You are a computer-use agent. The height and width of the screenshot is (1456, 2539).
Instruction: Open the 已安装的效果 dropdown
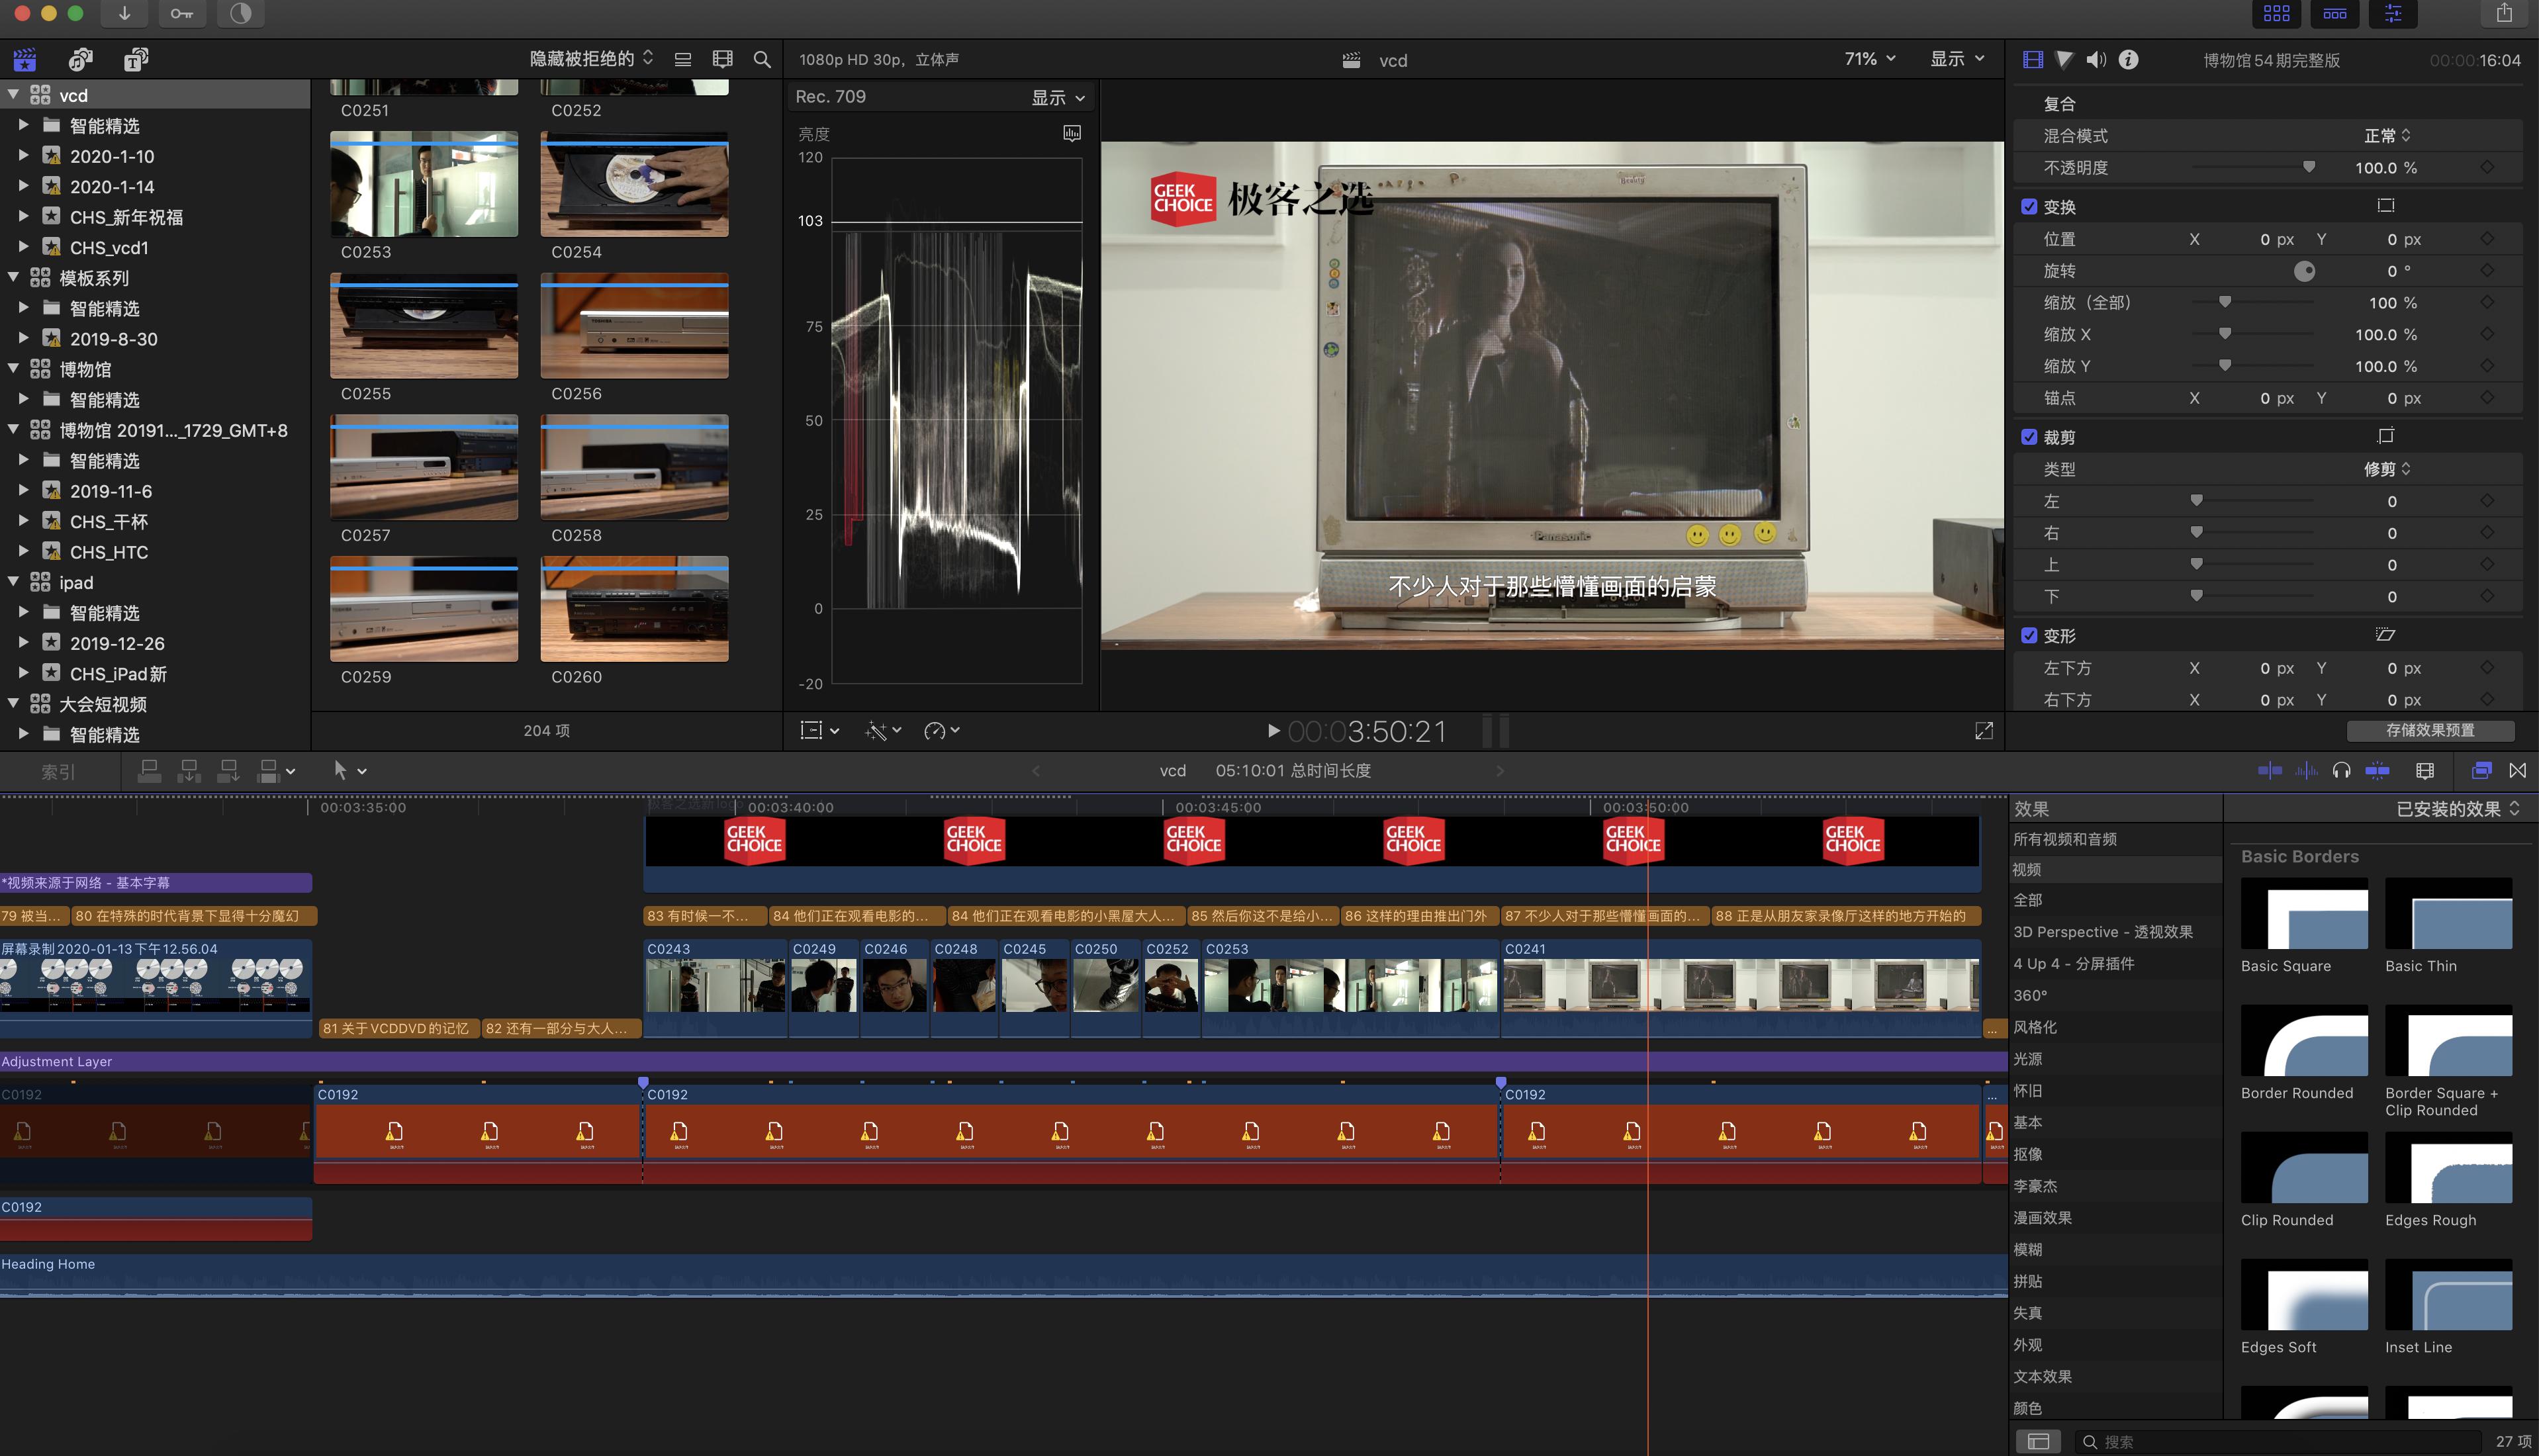tap(2457, 809)
